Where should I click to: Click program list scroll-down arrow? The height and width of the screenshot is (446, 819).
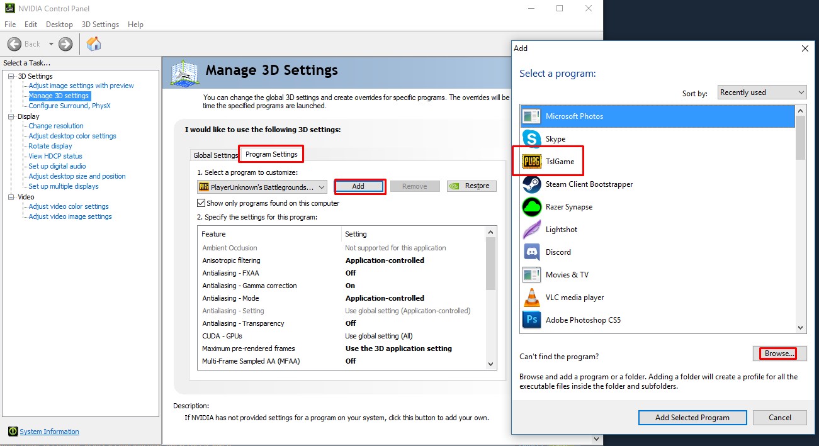point(801,327)
